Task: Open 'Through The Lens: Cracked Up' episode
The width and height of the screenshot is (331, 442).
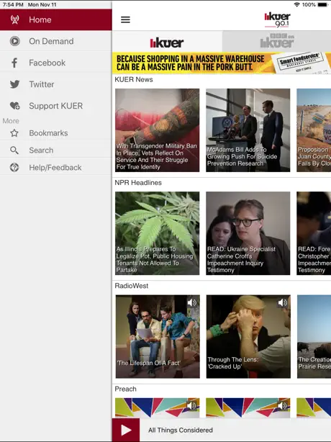Action: coord(248,337)
